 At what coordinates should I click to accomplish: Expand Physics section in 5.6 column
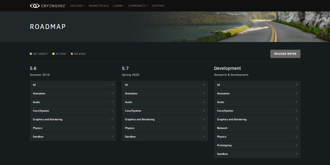tap(73, 128)
